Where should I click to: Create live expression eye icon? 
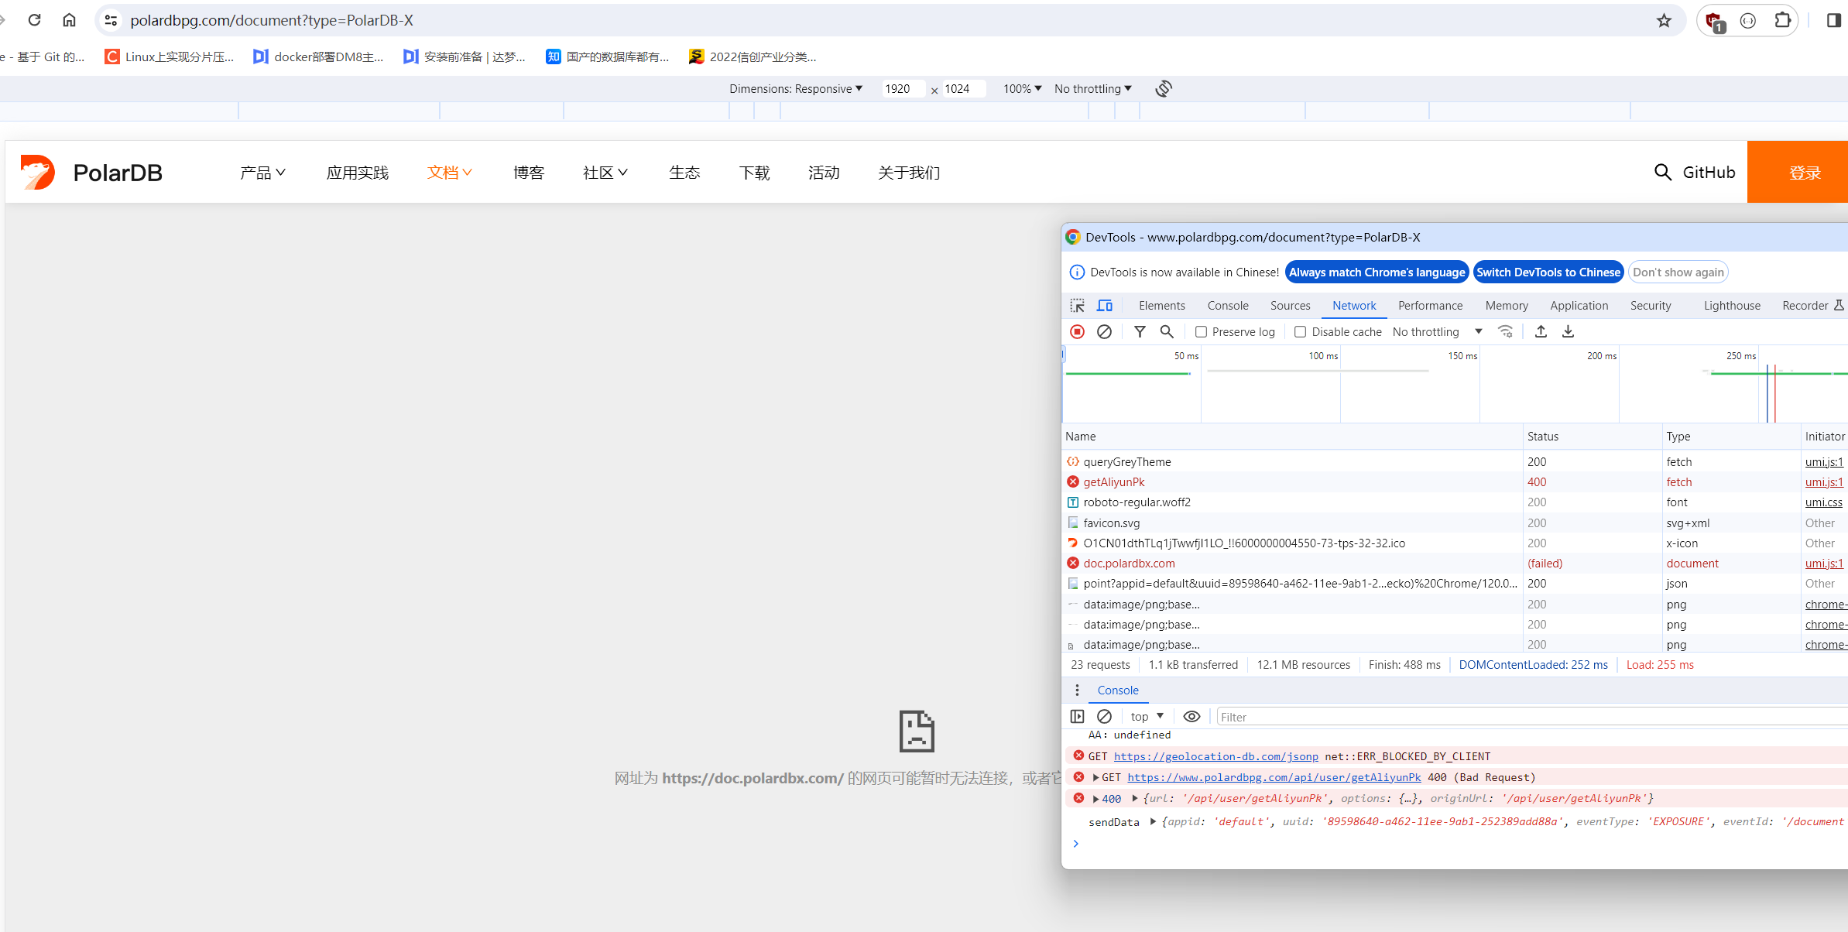click(1191, 717)
